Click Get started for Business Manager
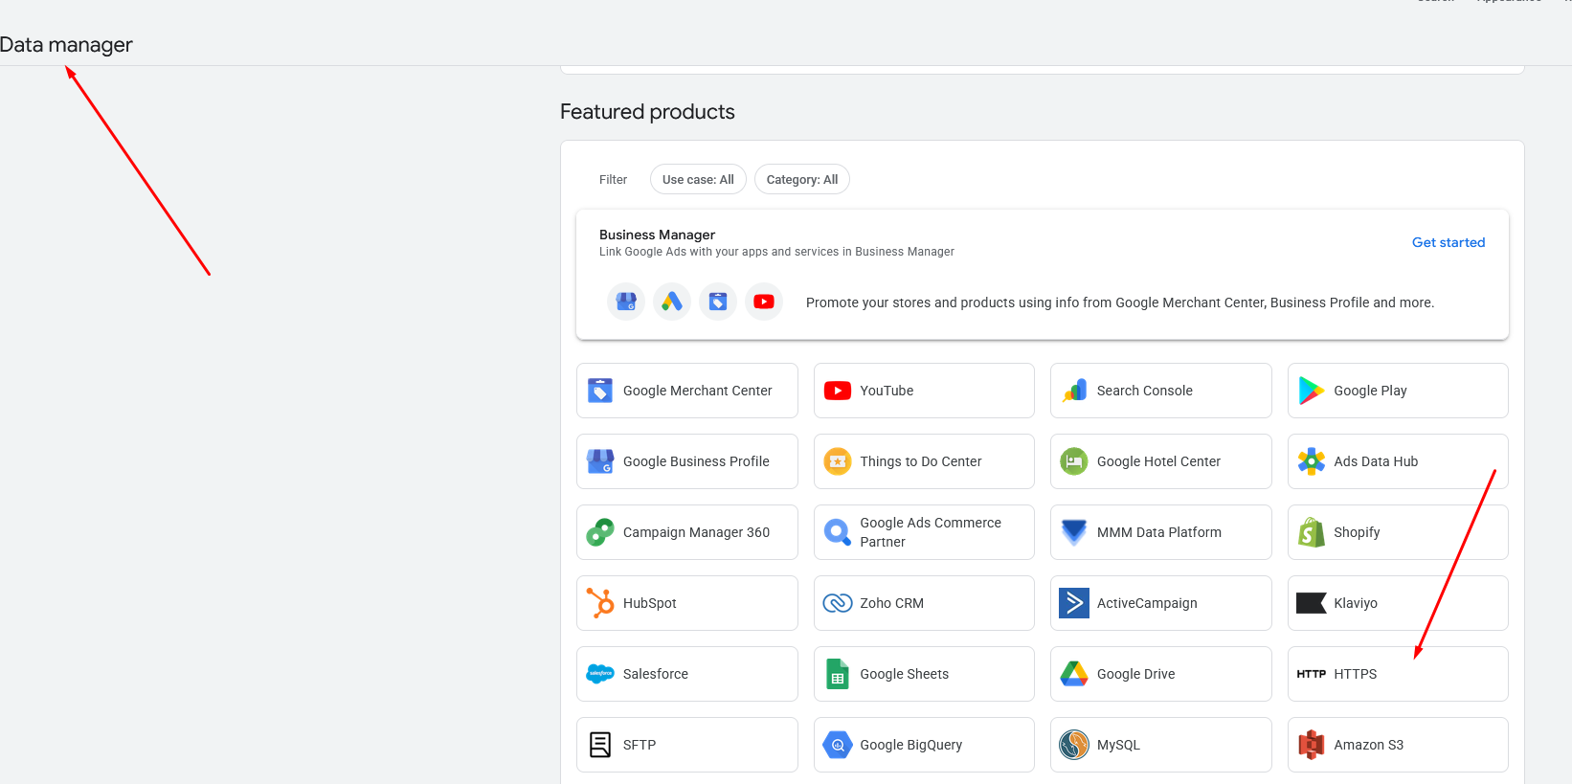This screenshot has width=1572, height=784. coord(1448,242)
